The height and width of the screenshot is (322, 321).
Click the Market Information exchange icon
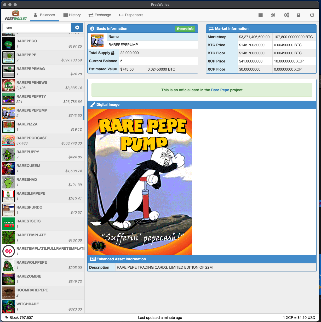click(211, 29)
